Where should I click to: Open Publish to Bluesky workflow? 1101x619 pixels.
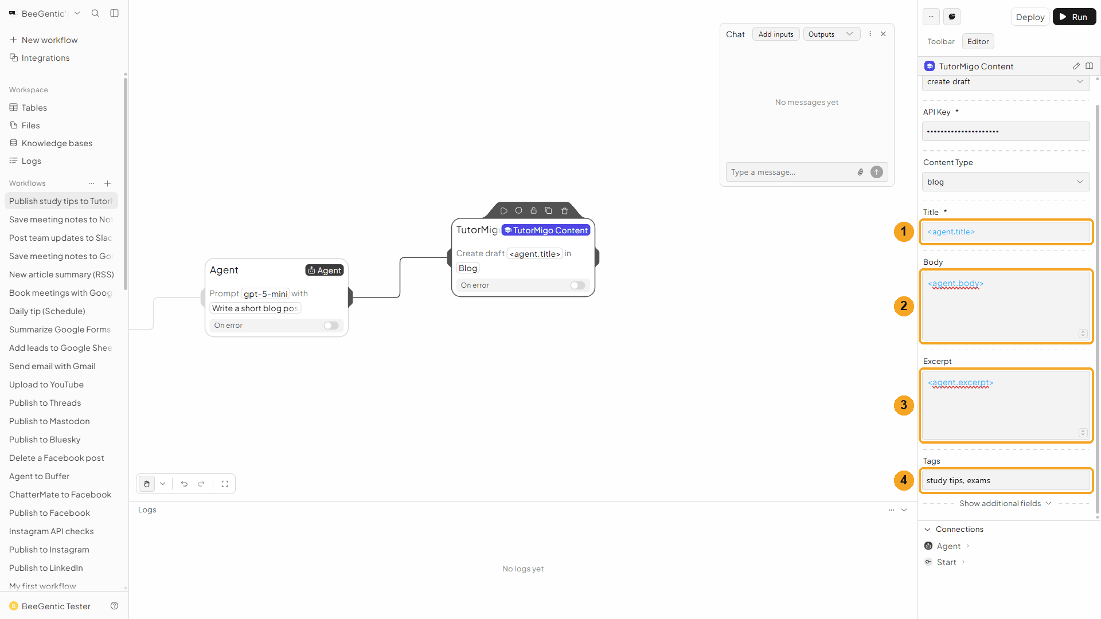(x=45, y=440)
